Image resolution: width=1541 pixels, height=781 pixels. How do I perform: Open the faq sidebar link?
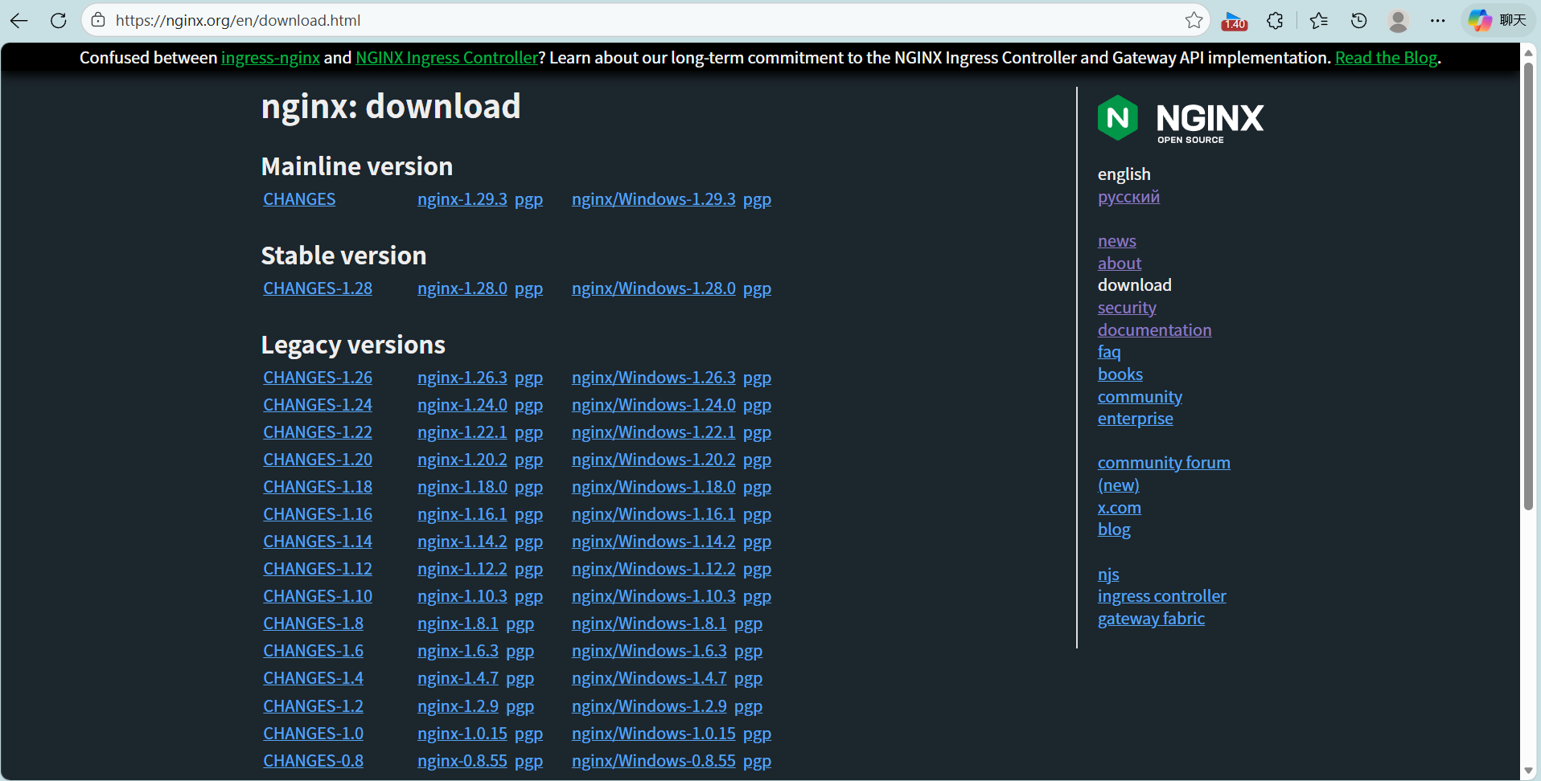point(1109,352)
